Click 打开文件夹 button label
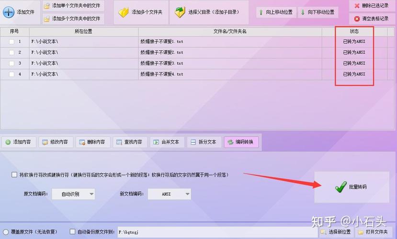The image size is (397, 239). 376,232
